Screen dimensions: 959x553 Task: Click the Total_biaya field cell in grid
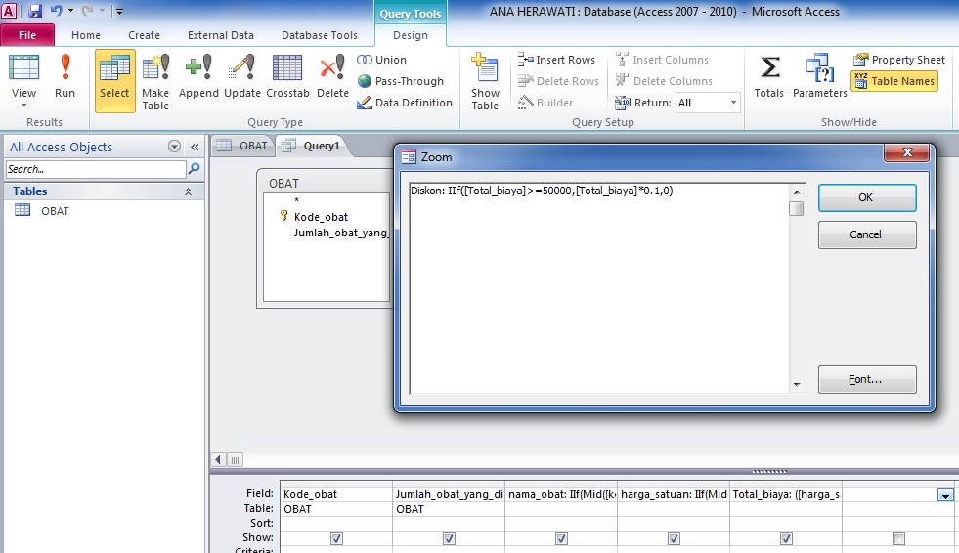click(786, 494)
